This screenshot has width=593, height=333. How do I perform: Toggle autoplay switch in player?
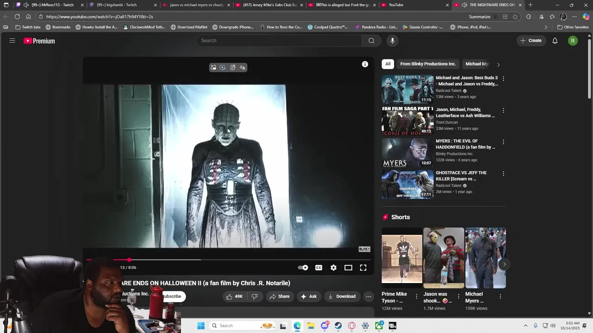tap(303, 268)
